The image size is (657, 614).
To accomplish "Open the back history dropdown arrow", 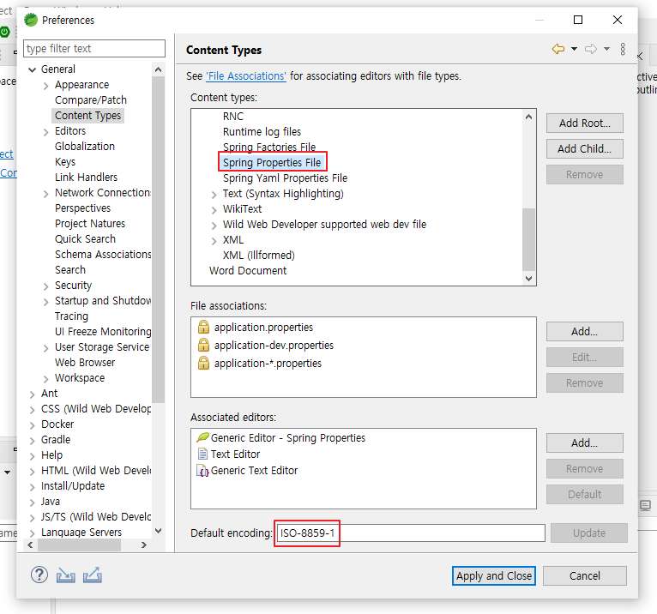I will coord(574,49).
